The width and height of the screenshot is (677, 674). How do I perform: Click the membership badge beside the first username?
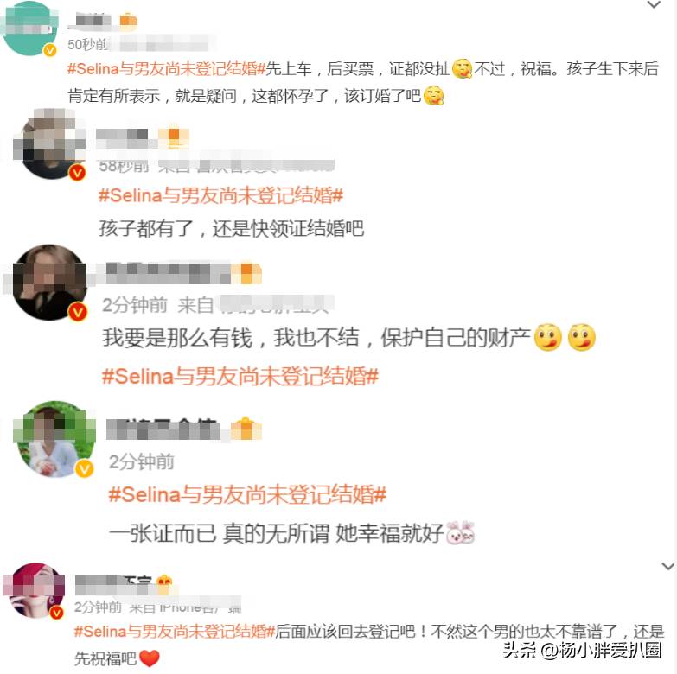point(128,20)
